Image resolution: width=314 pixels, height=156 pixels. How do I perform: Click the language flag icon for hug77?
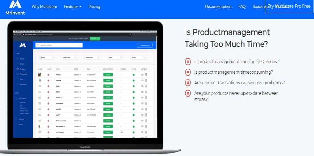[48, 115]
